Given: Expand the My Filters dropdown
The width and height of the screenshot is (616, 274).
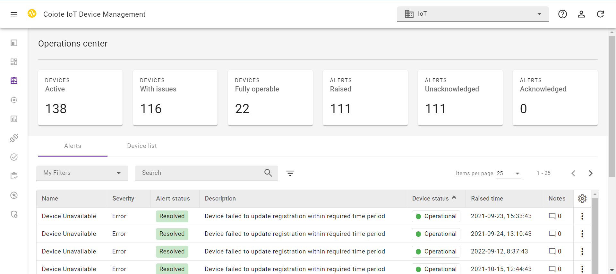Looking at the screenshot, I should (82, 173).
